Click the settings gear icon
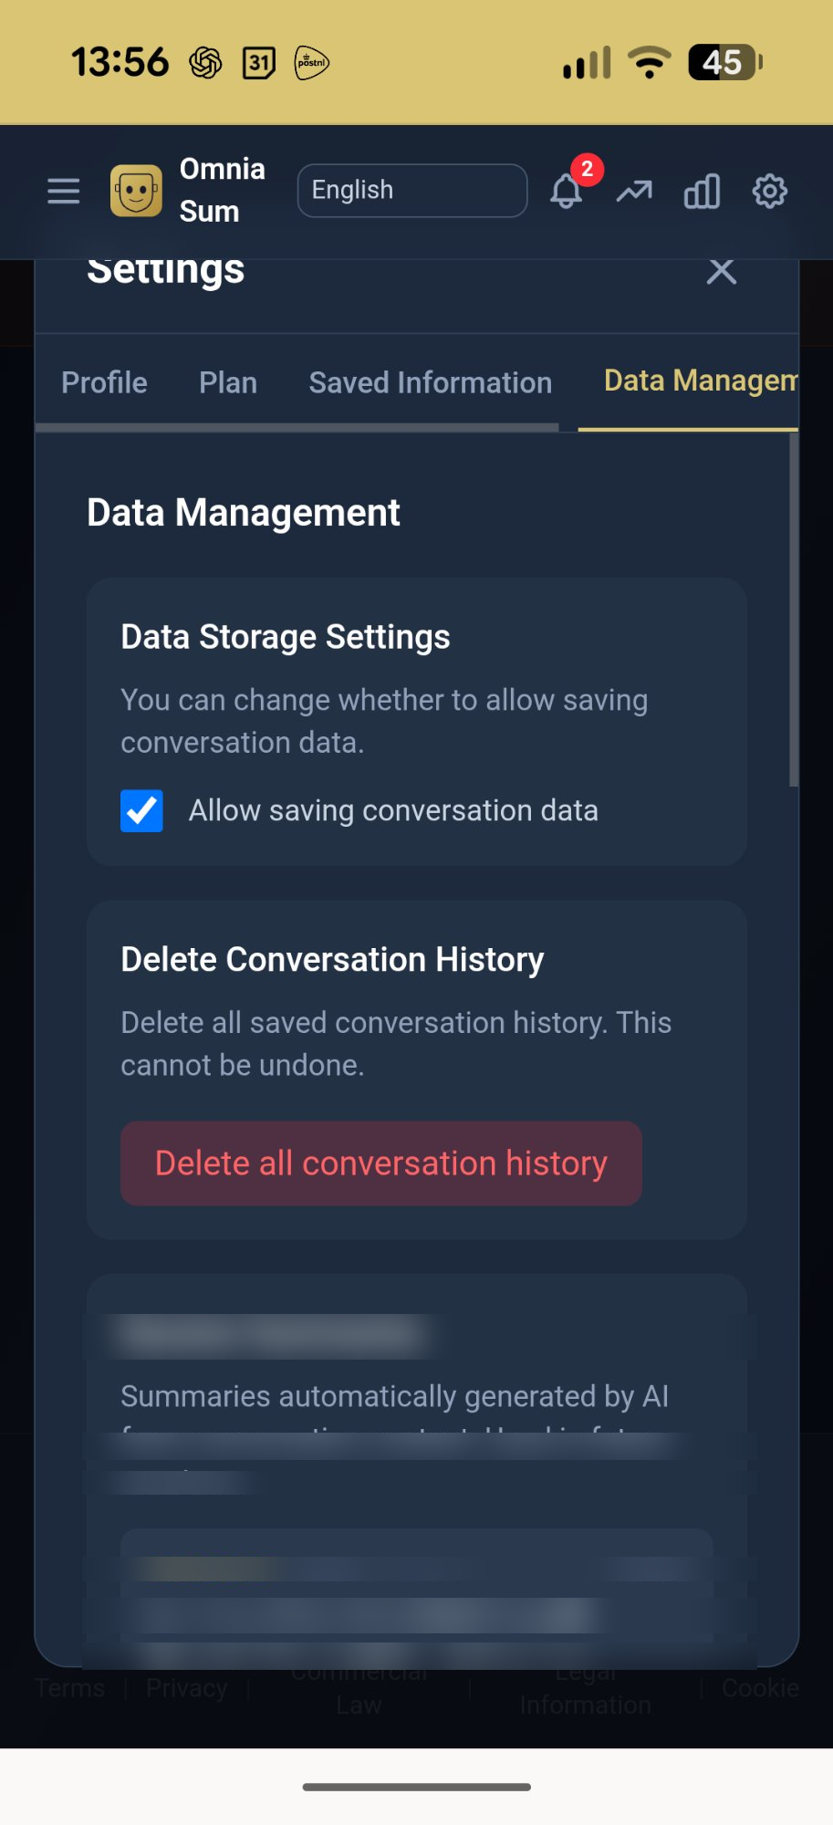Viewport: 833px width, 1825px height. 769,192
